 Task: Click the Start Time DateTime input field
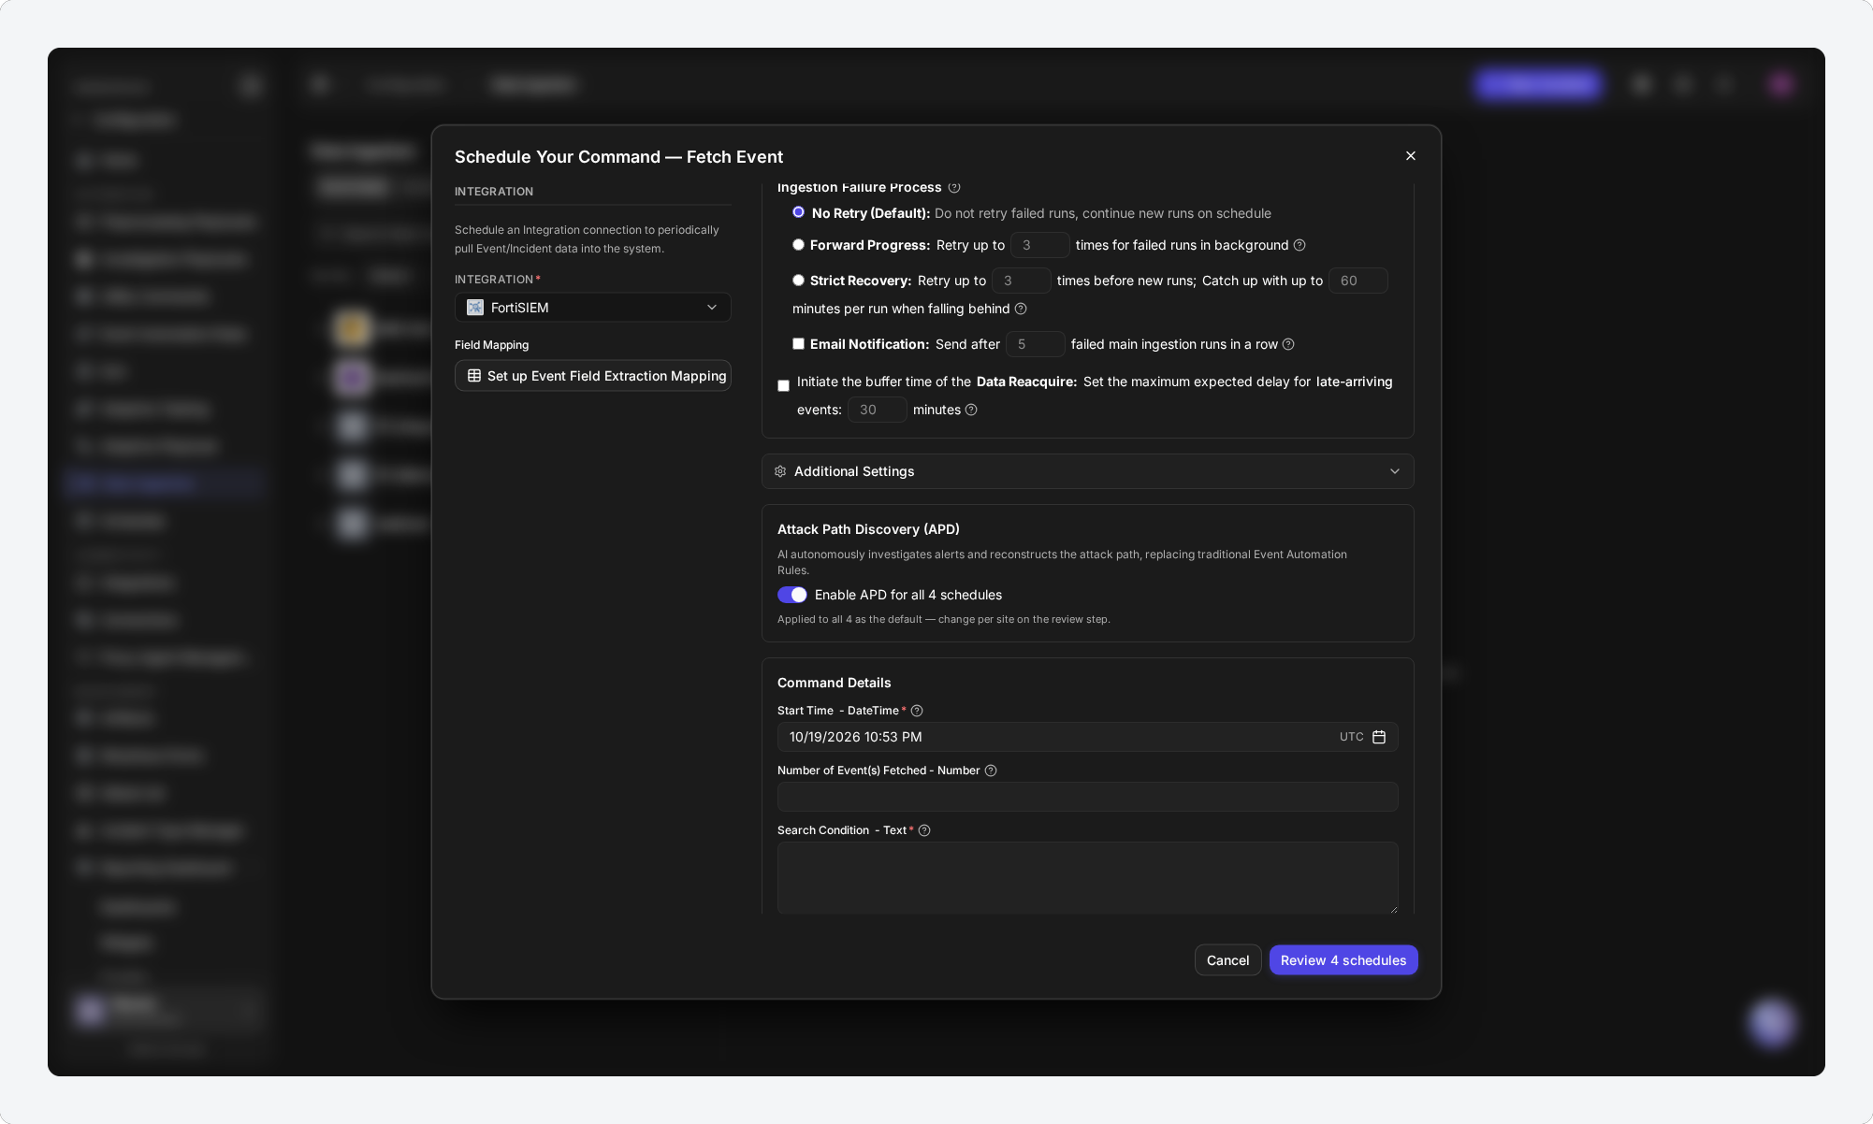[x=1087, y=737]
